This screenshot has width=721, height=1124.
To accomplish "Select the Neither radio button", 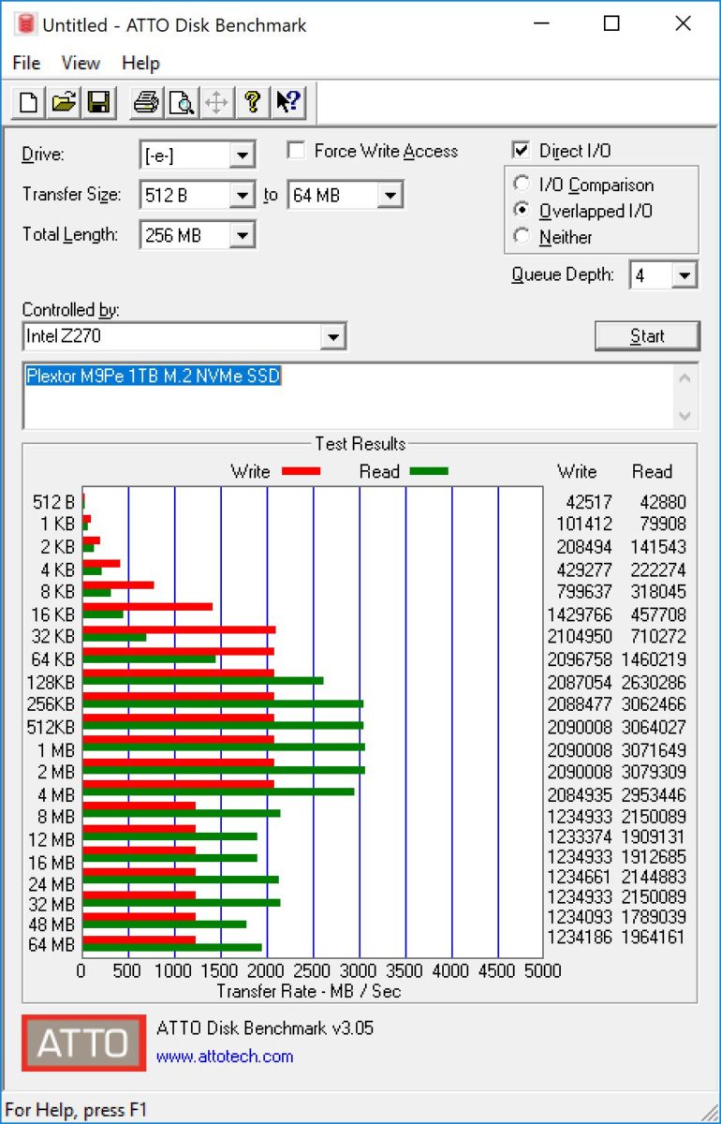I will coord(522,237).
